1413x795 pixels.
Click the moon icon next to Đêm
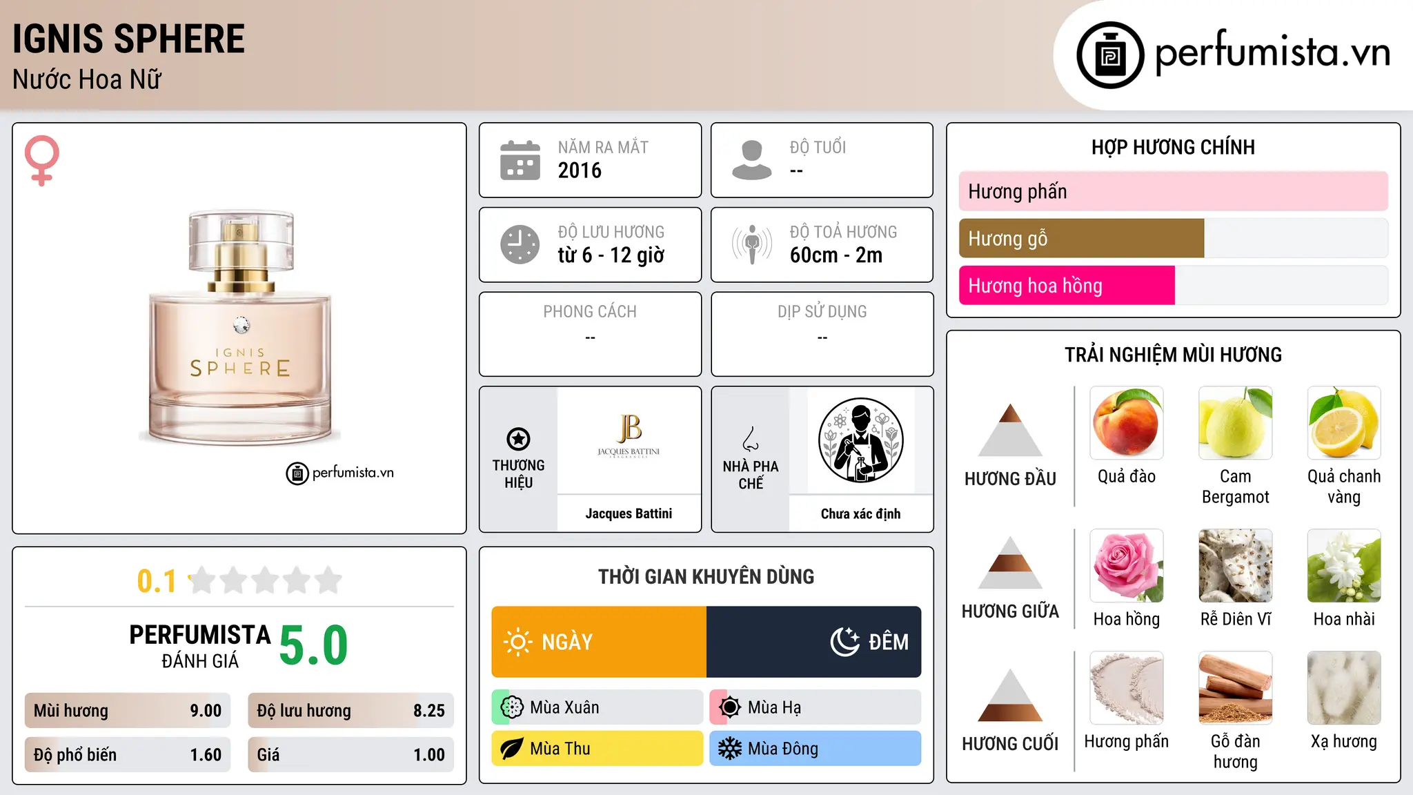pyautogui.click(x=845, y=642)
